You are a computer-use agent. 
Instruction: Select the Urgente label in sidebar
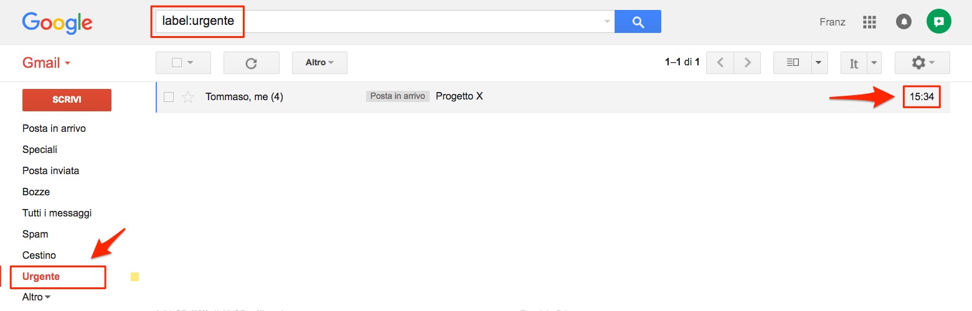41,276
